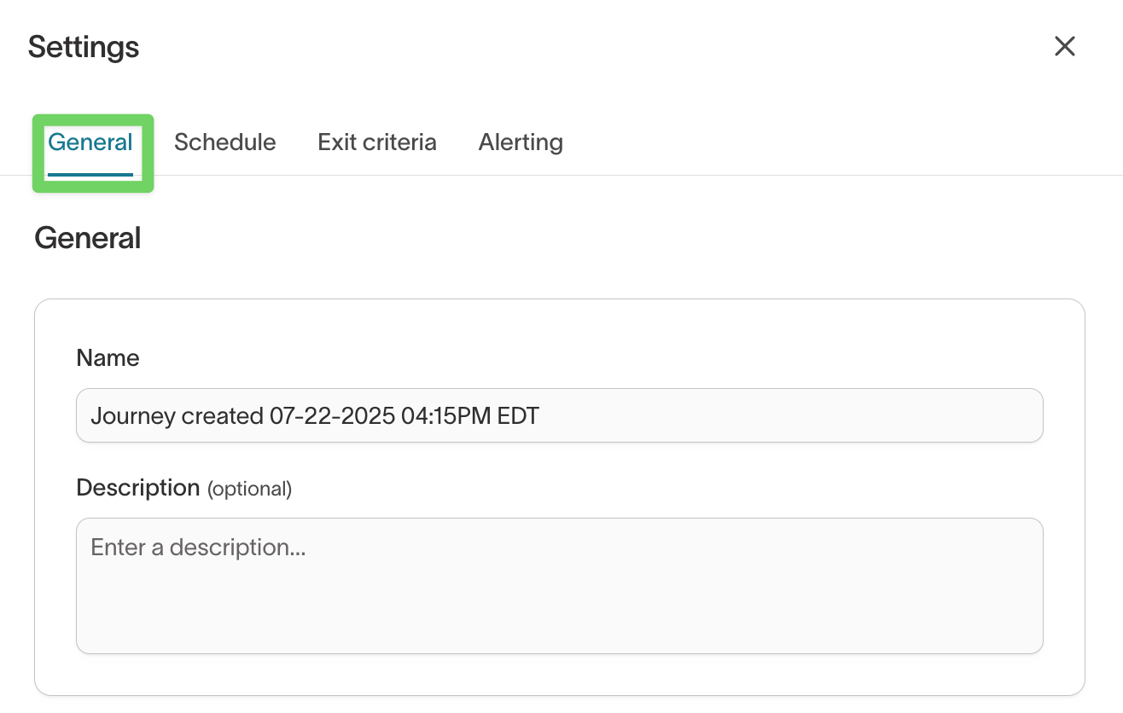This screenshot has width=1123, height=713.
Task: Open the Exit criteria tab
Action: [x=377, y=142]
